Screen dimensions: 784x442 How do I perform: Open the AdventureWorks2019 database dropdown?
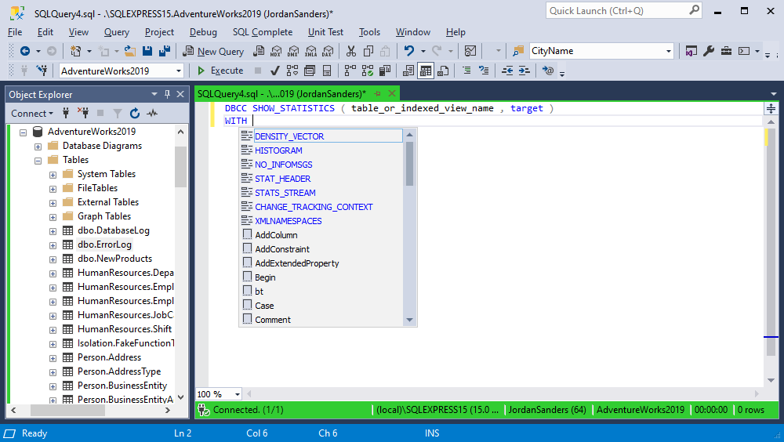click(179, 71)
